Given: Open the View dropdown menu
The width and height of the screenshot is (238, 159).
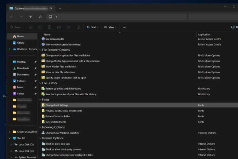Looking at the screenshot, I should click(x=110, y=27).
